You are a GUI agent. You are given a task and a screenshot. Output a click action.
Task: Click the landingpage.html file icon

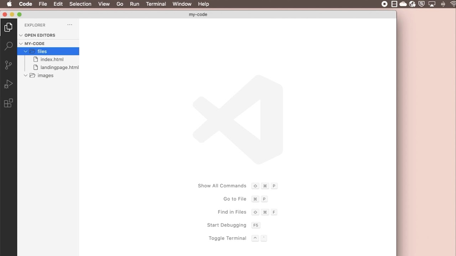click(36, 67)
